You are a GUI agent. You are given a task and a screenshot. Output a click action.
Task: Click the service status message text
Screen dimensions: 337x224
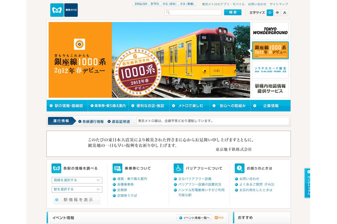pos(175,121)
